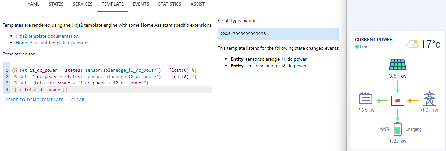Click the green arrow from solar to inverter

tap(397, 87)
